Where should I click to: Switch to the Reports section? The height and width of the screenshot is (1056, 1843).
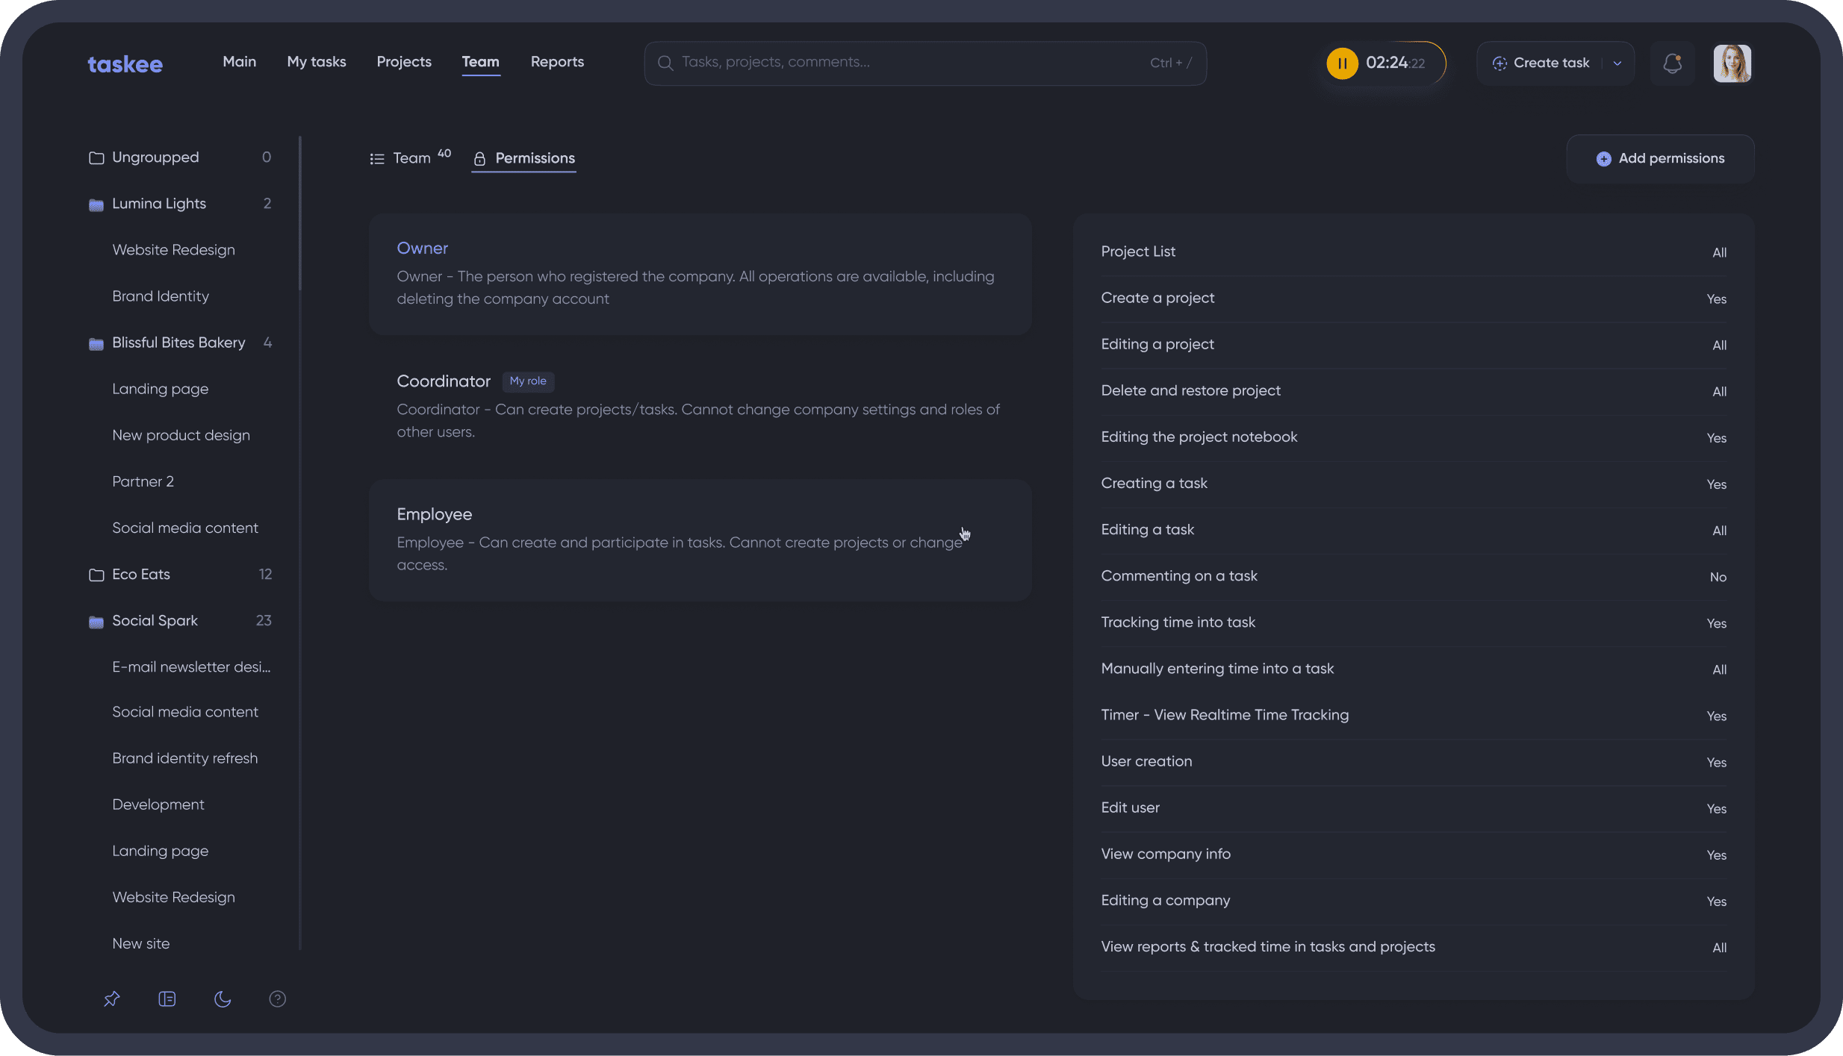[557, 62]
